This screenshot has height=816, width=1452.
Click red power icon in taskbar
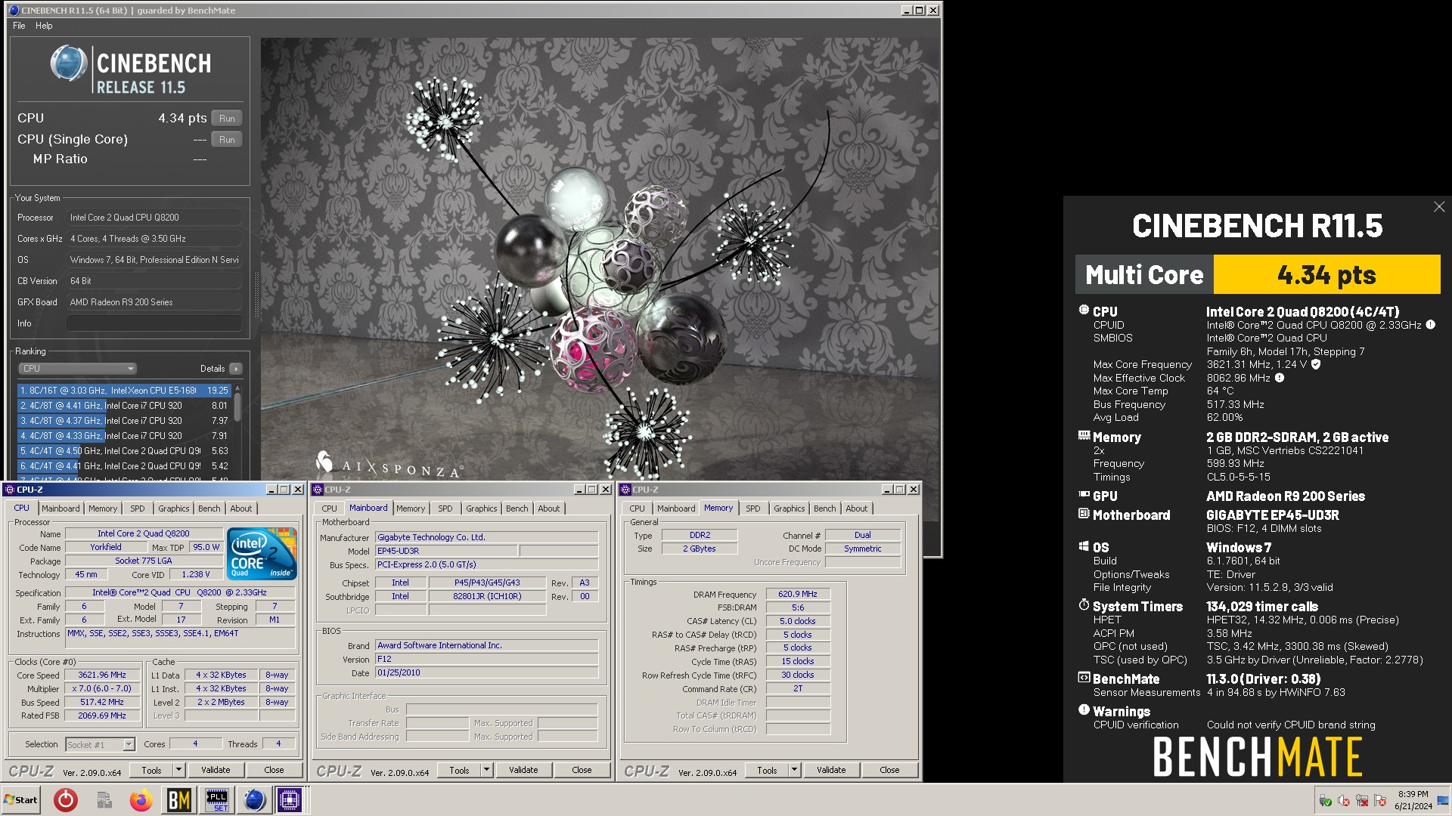tap(66, 800)
